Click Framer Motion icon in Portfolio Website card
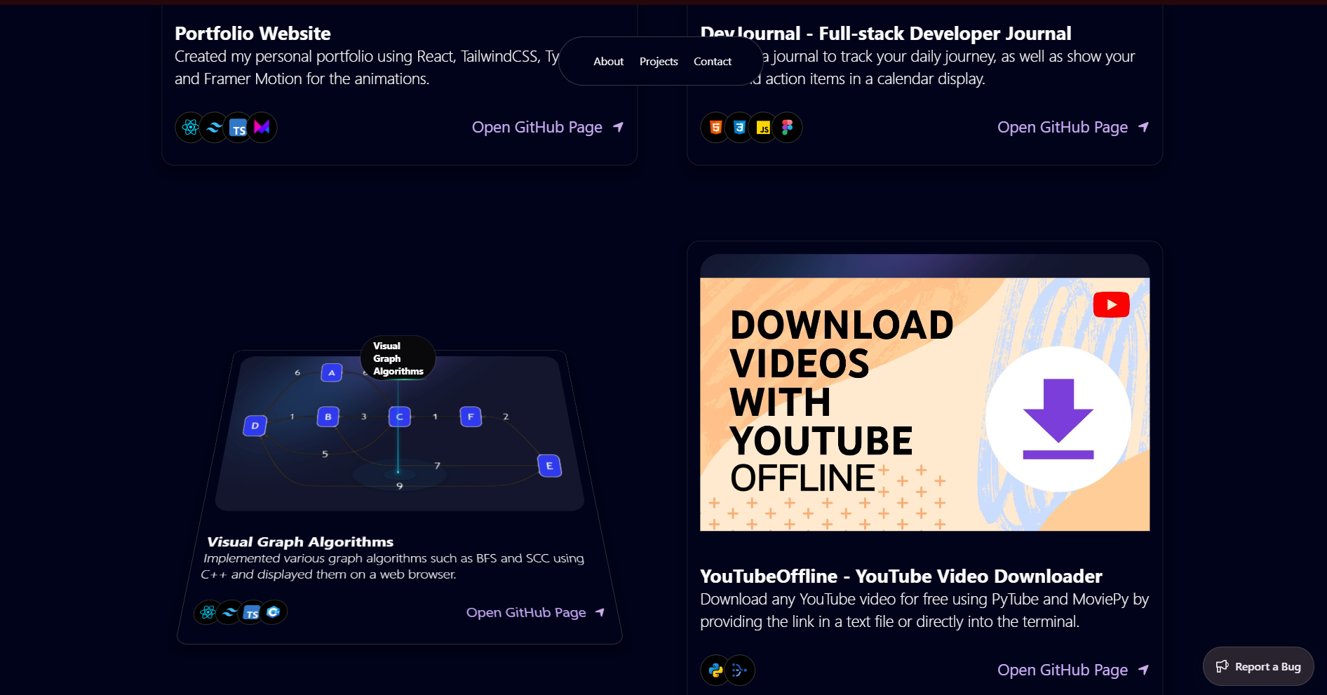The height and width of the screenshot is (695, 1327). tap(262, 128)
